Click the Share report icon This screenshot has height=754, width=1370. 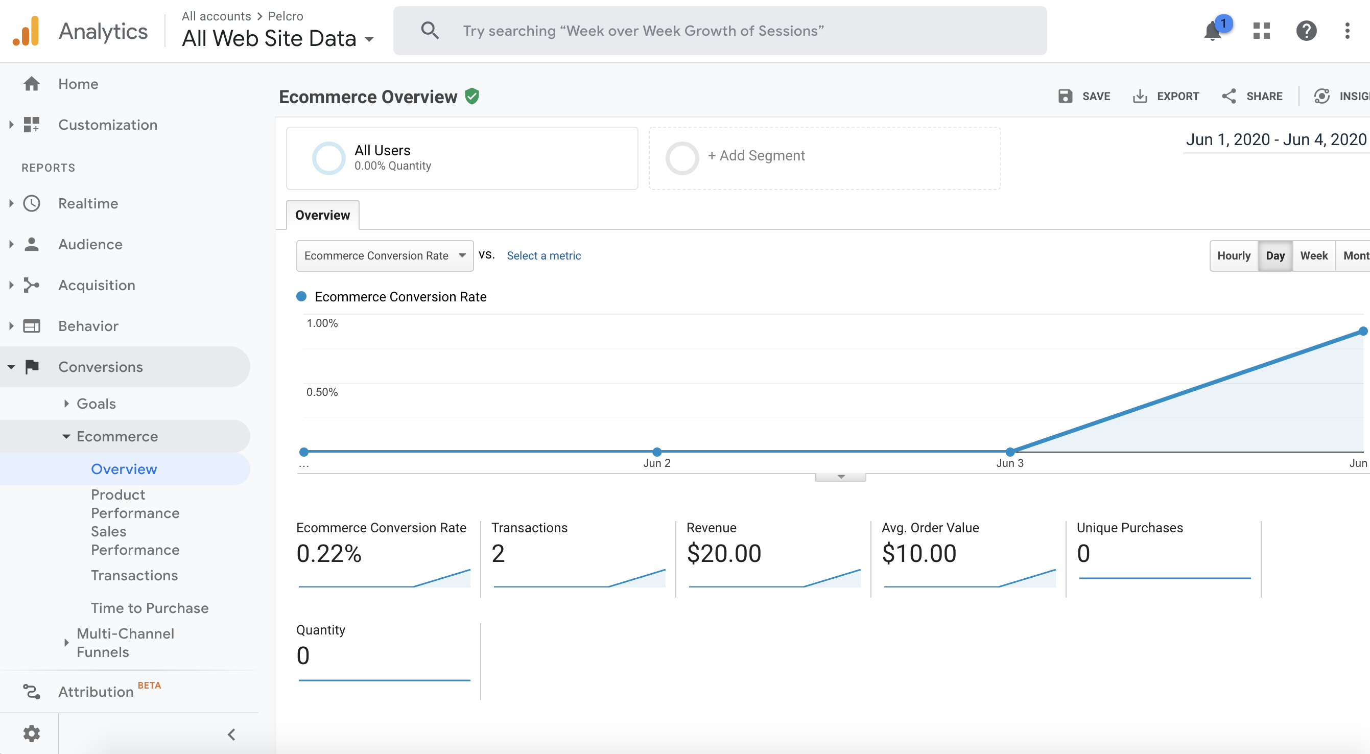1229,96
